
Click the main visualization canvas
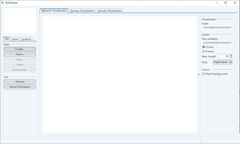(x=120, y=75)
